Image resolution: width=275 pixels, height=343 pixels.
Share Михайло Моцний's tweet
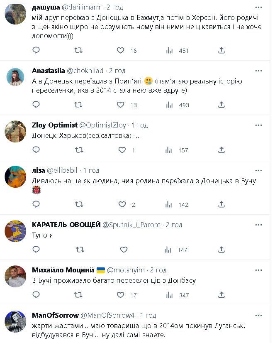221,295
